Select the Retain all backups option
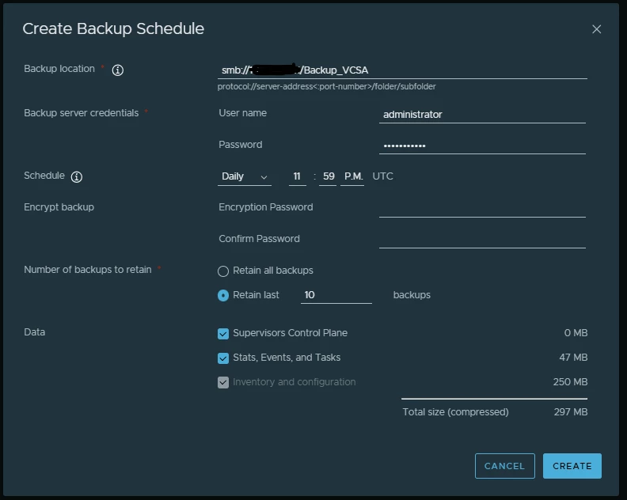The height and width of the screenshot is (500, 627). [223, 271]
